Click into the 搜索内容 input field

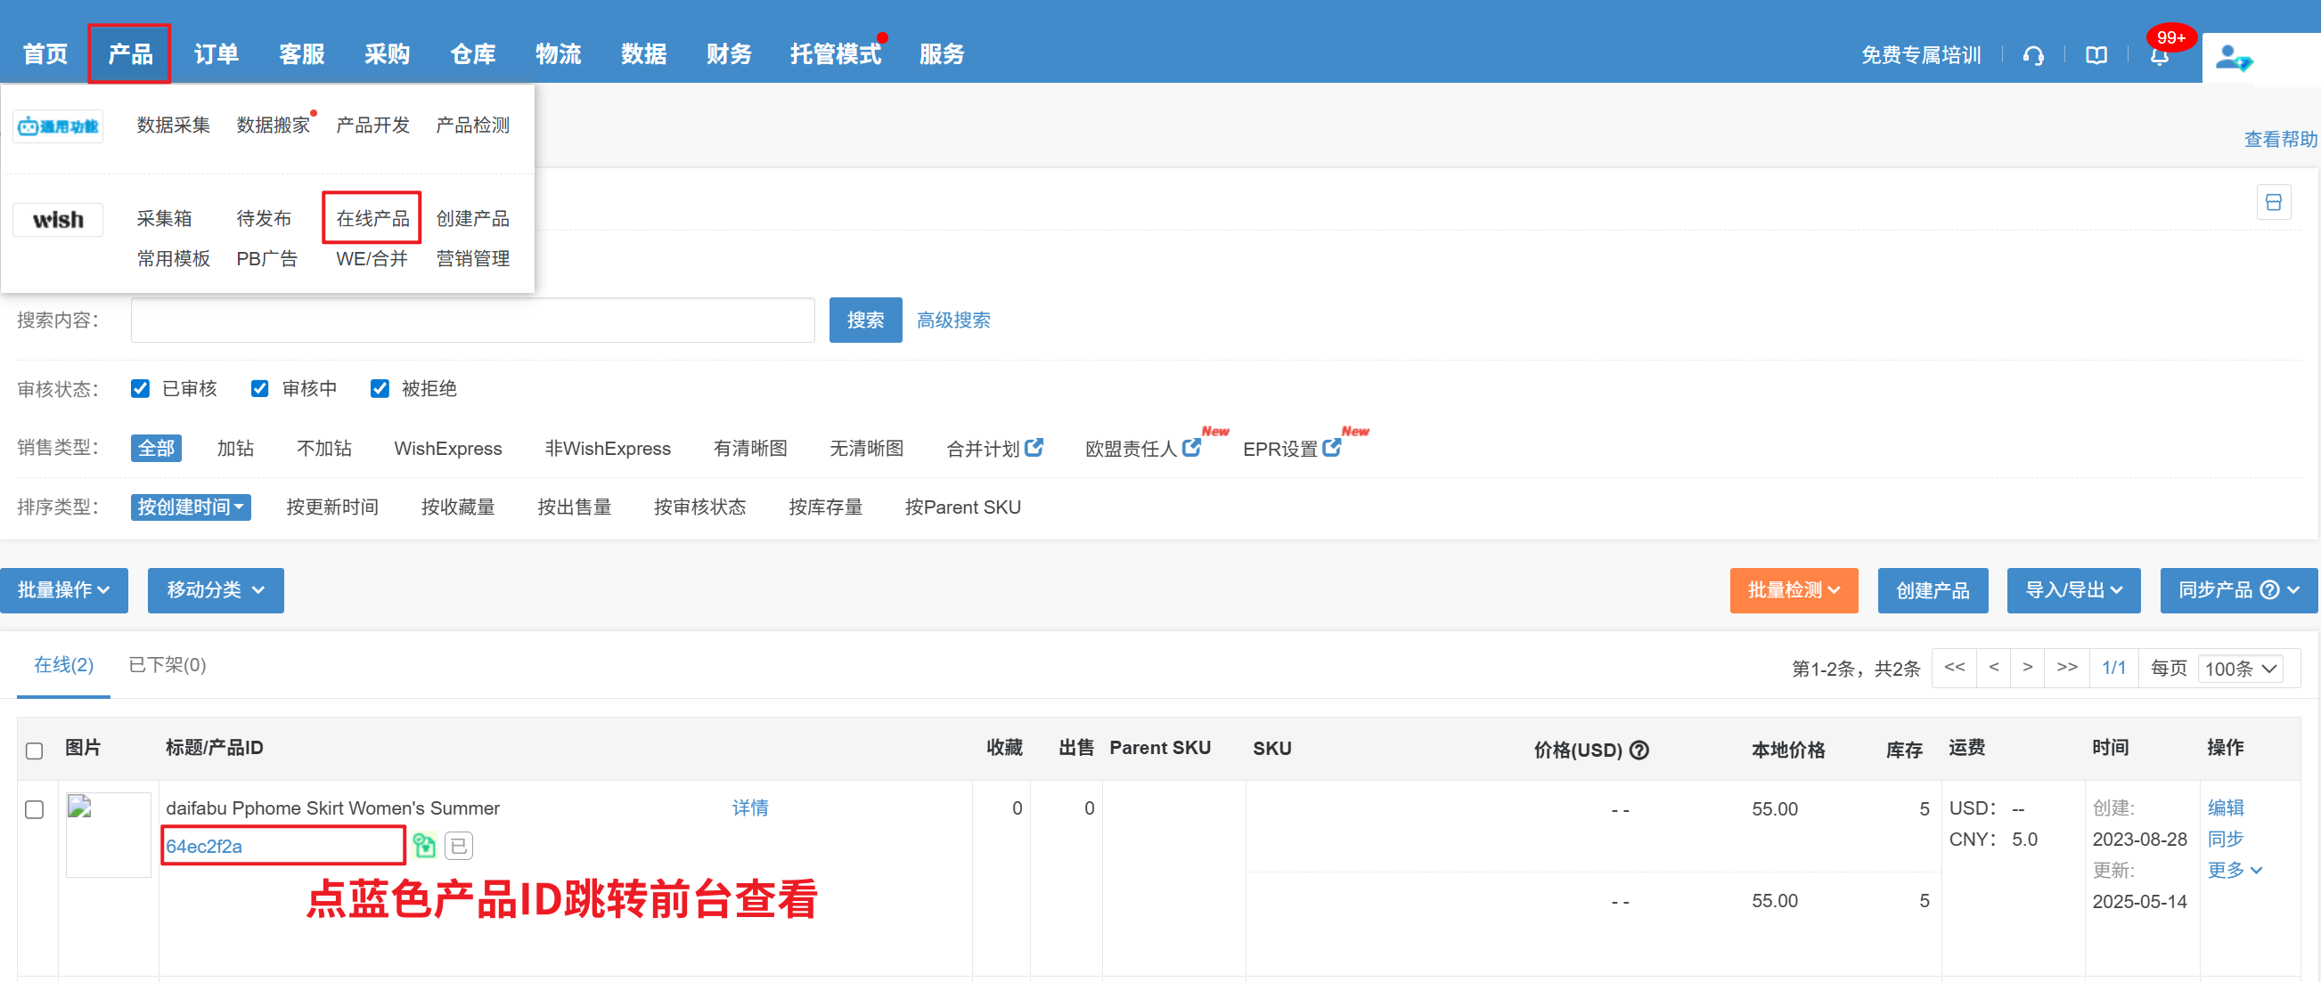point(472,320)
